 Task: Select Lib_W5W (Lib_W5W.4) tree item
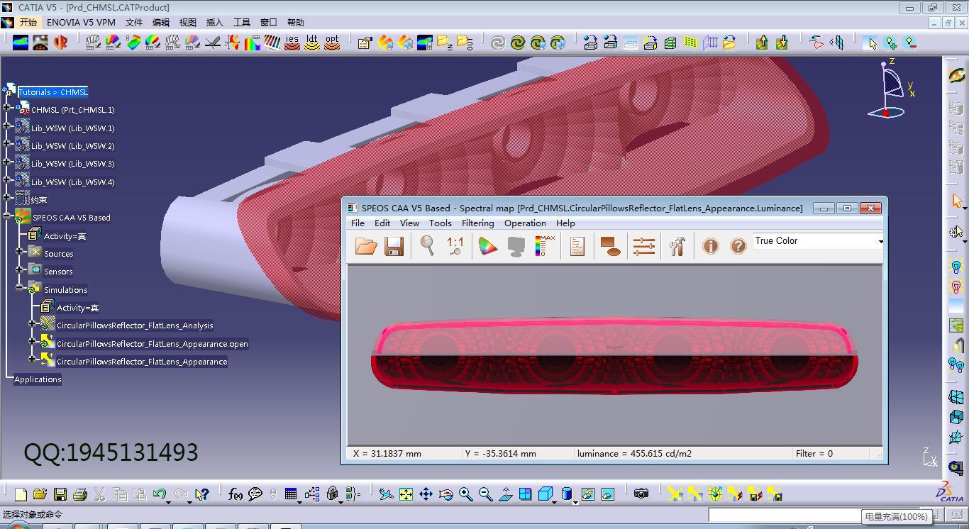[73, 182]
